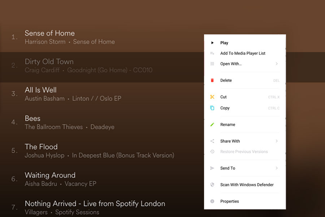Click Restore Previous Versions entry
The image size is (325, 217).
pos(245,152)
